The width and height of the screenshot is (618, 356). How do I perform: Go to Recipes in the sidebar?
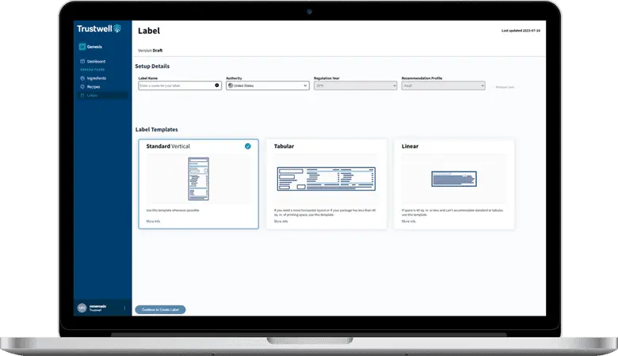pos(93,86)
